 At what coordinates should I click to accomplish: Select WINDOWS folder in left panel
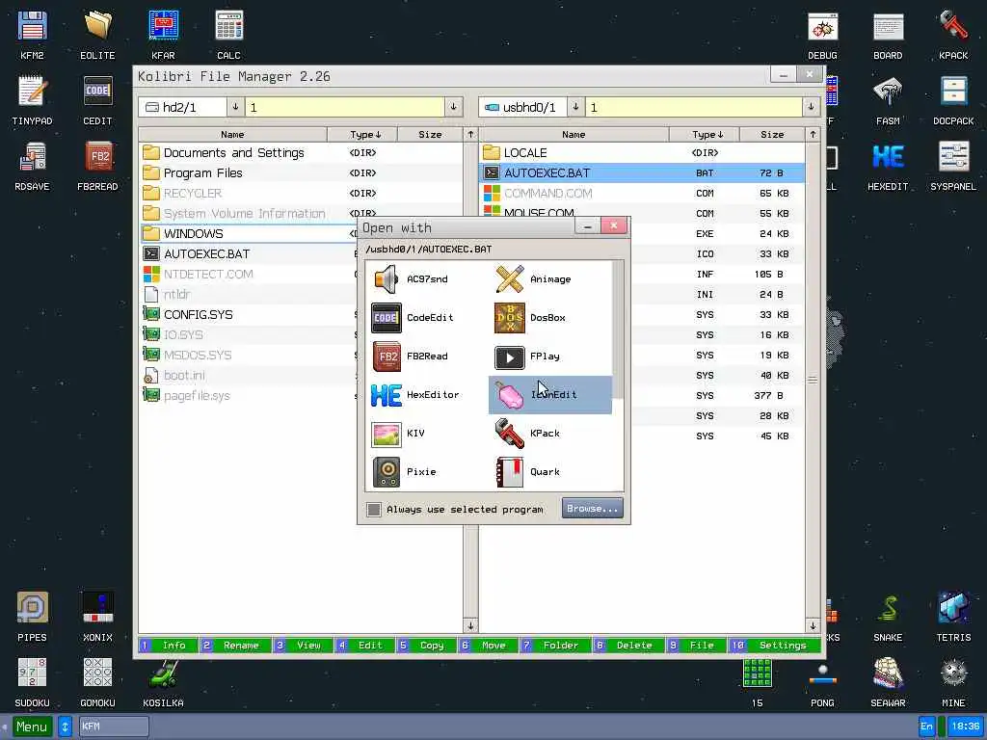click(250, 233)
